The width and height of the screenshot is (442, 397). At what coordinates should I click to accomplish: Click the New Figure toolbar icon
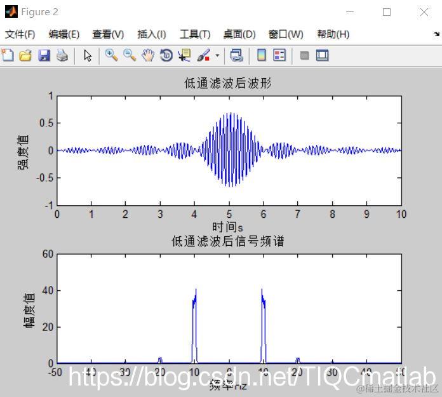[x=8, y=55]
